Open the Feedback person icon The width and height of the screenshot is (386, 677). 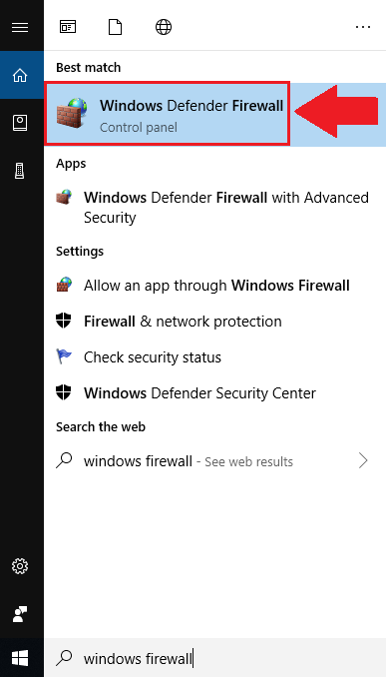(20, 613)
